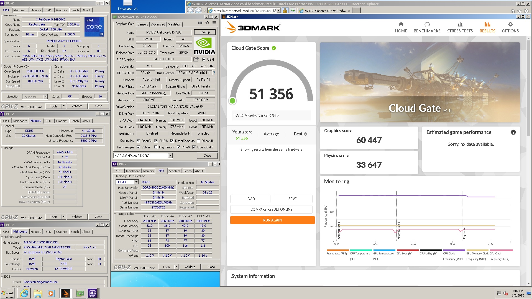Go back in Internet Explorer

[x=190, y=11]
